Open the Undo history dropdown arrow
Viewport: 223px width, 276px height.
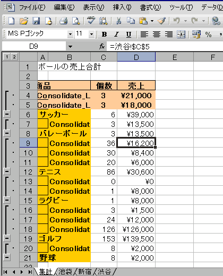[185, 21]
